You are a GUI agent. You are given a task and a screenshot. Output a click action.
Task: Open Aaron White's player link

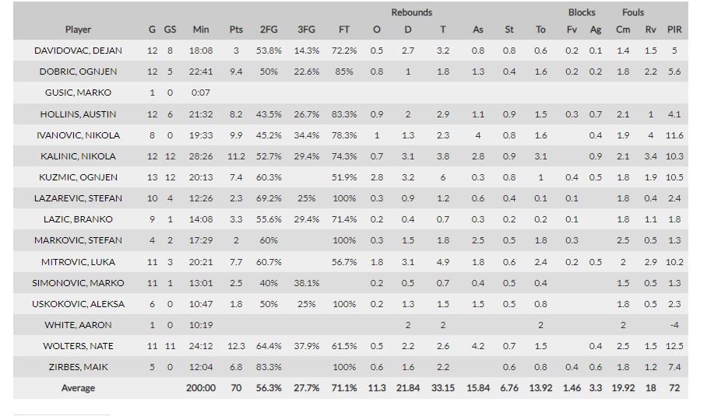(78, 325)
